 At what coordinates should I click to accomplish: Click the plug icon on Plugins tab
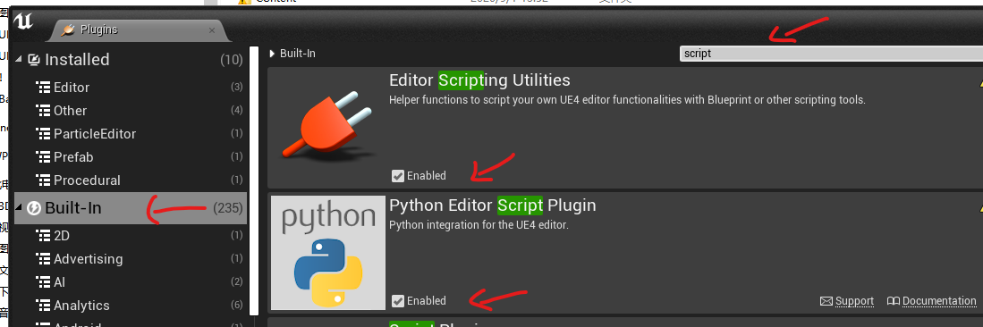coord(69,29)
